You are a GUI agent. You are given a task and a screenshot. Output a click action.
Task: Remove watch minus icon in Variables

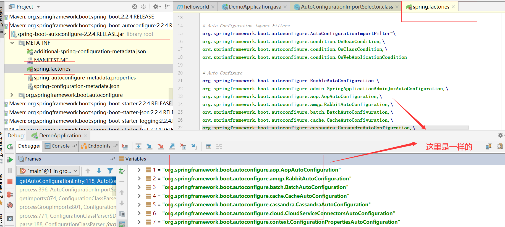[122, 181]
